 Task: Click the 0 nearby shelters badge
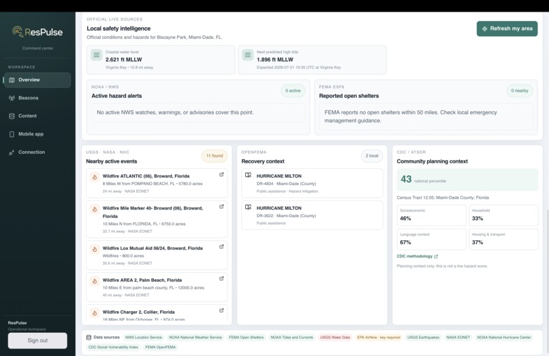(520, 91)
